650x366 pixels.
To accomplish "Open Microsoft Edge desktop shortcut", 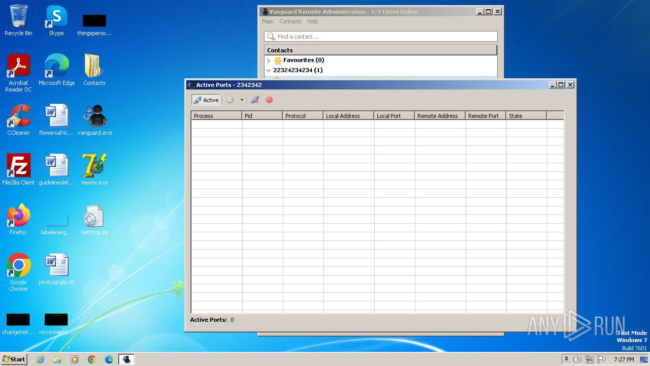I will click(x=56, y=70).
